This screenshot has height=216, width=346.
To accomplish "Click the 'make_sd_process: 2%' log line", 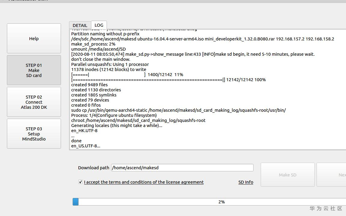I will click(93, 44).
